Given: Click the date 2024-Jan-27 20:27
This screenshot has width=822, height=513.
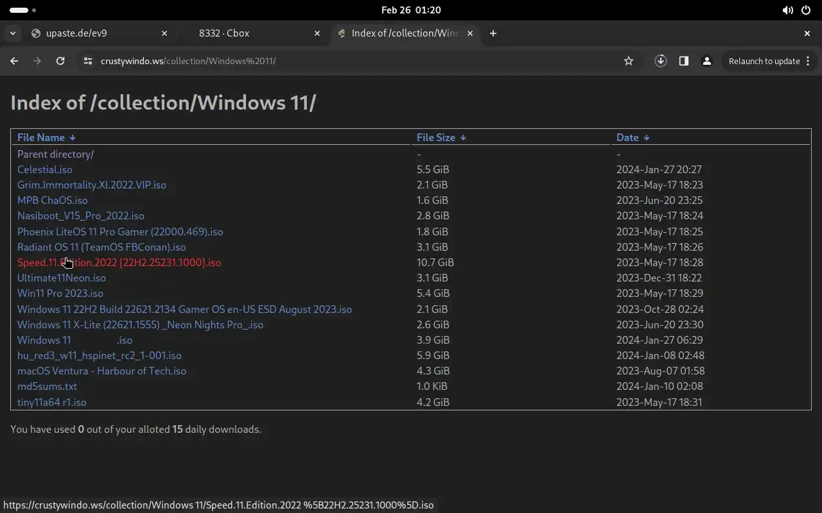Looking at the screenshot, I should 659,169.
